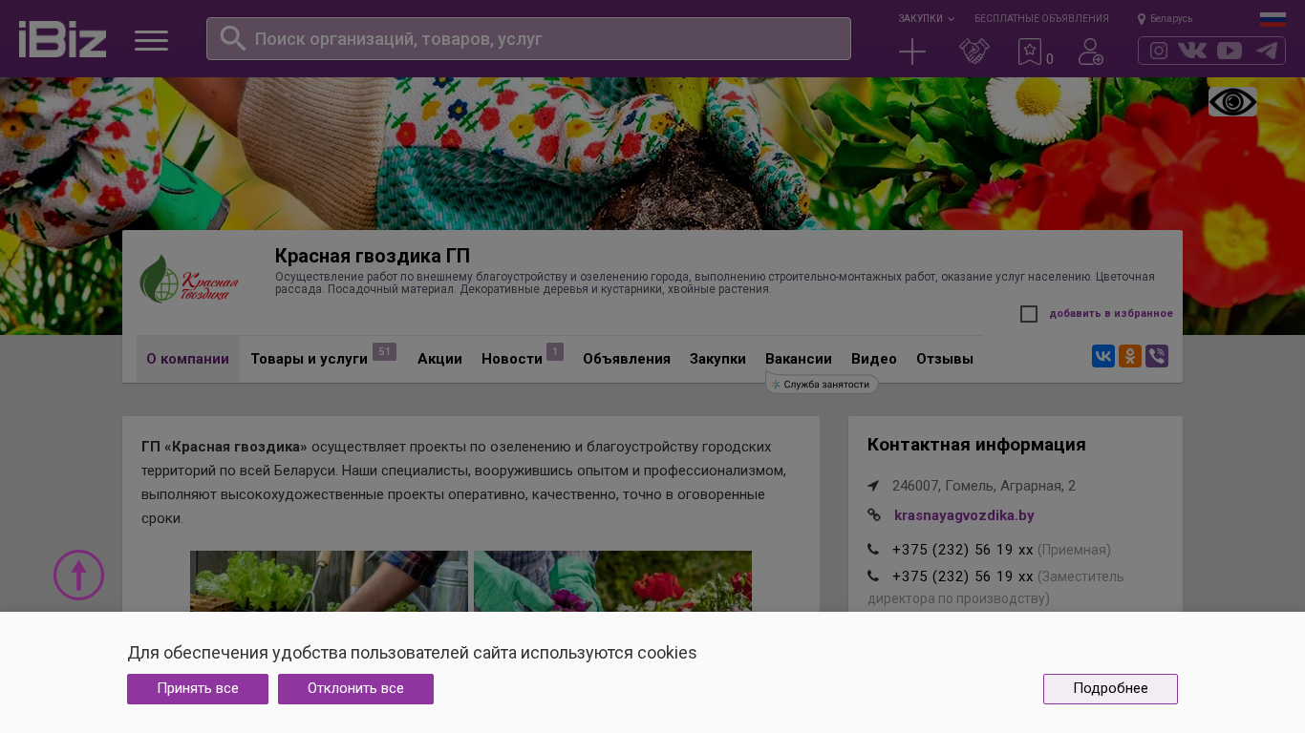The height and width of the screenshot is (733, 1305).
Task: Open the iBiz home logo
Action: [62, 39]
